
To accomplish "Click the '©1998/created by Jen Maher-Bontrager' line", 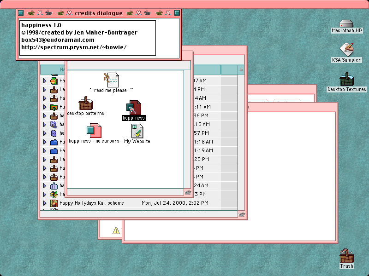I will tap(79, 32).
